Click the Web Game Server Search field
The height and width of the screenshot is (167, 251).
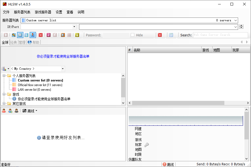(221, 35)
